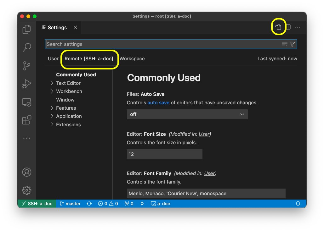Viewport: 324px width, 231px height.
Task: Follow the auto save link
Action: [158, 103]
